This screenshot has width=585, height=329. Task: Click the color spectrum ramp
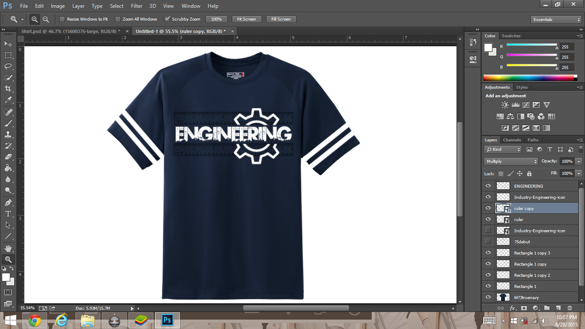point(530,77)
